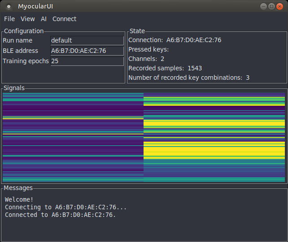288x242 pixels.
Task: Click the Signals group title
Action: click(x=14, y=88)
